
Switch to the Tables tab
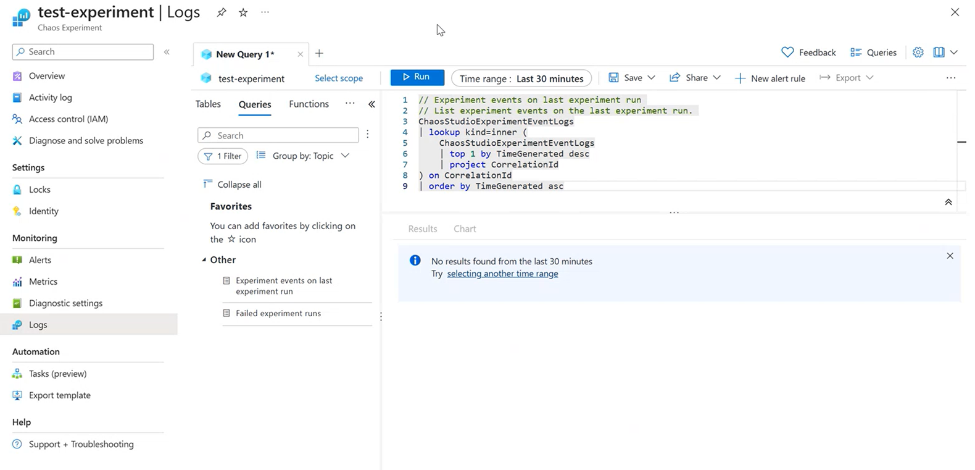coord(208,104)
